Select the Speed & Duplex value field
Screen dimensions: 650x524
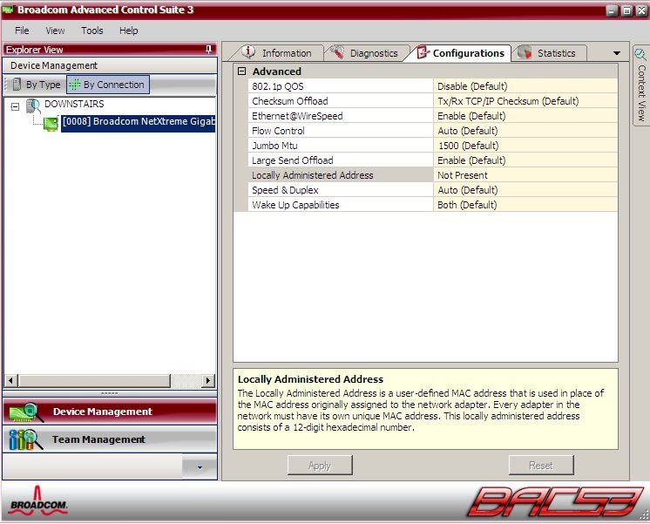(525, 190)
